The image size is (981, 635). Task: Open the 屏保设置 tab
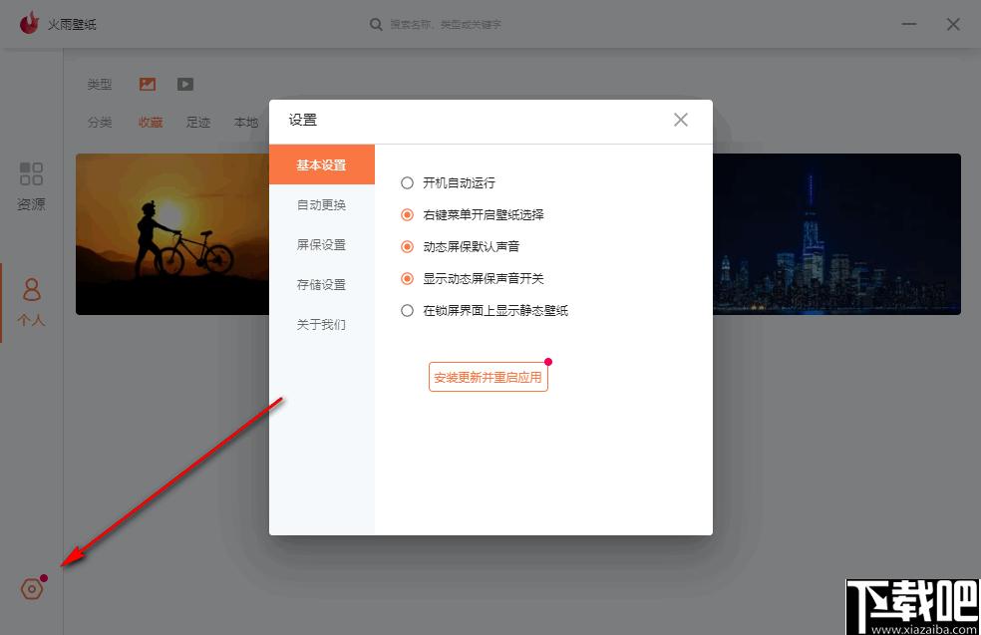coord(321,245)
